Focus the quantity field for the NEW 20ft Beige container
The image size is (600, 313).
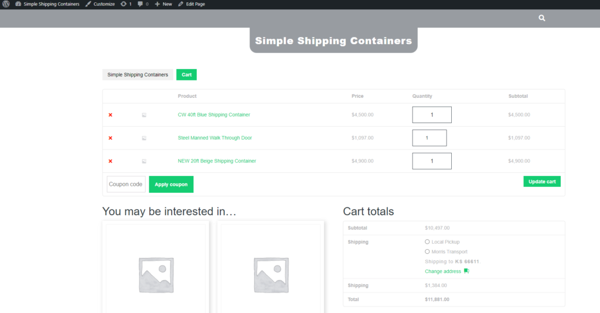(432, 161)
